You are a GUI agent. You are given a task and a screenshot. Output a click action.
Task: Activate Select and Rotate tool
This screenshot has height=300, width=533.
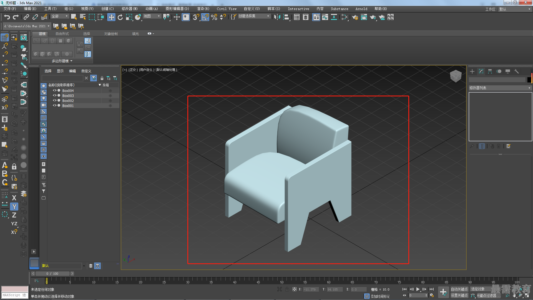(x=120, y=17)
